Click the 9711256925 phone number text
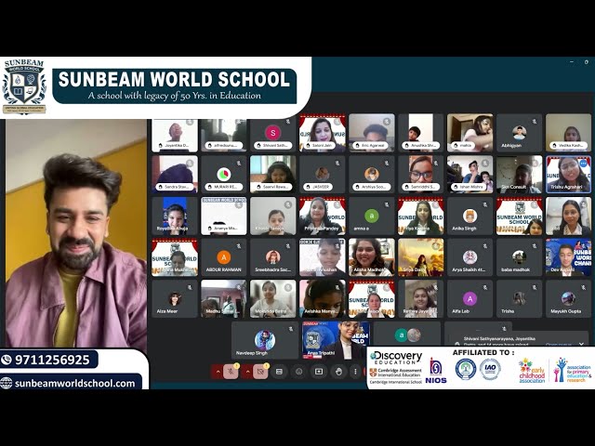This screenshot has width=595, height=446. pos(52,360)
